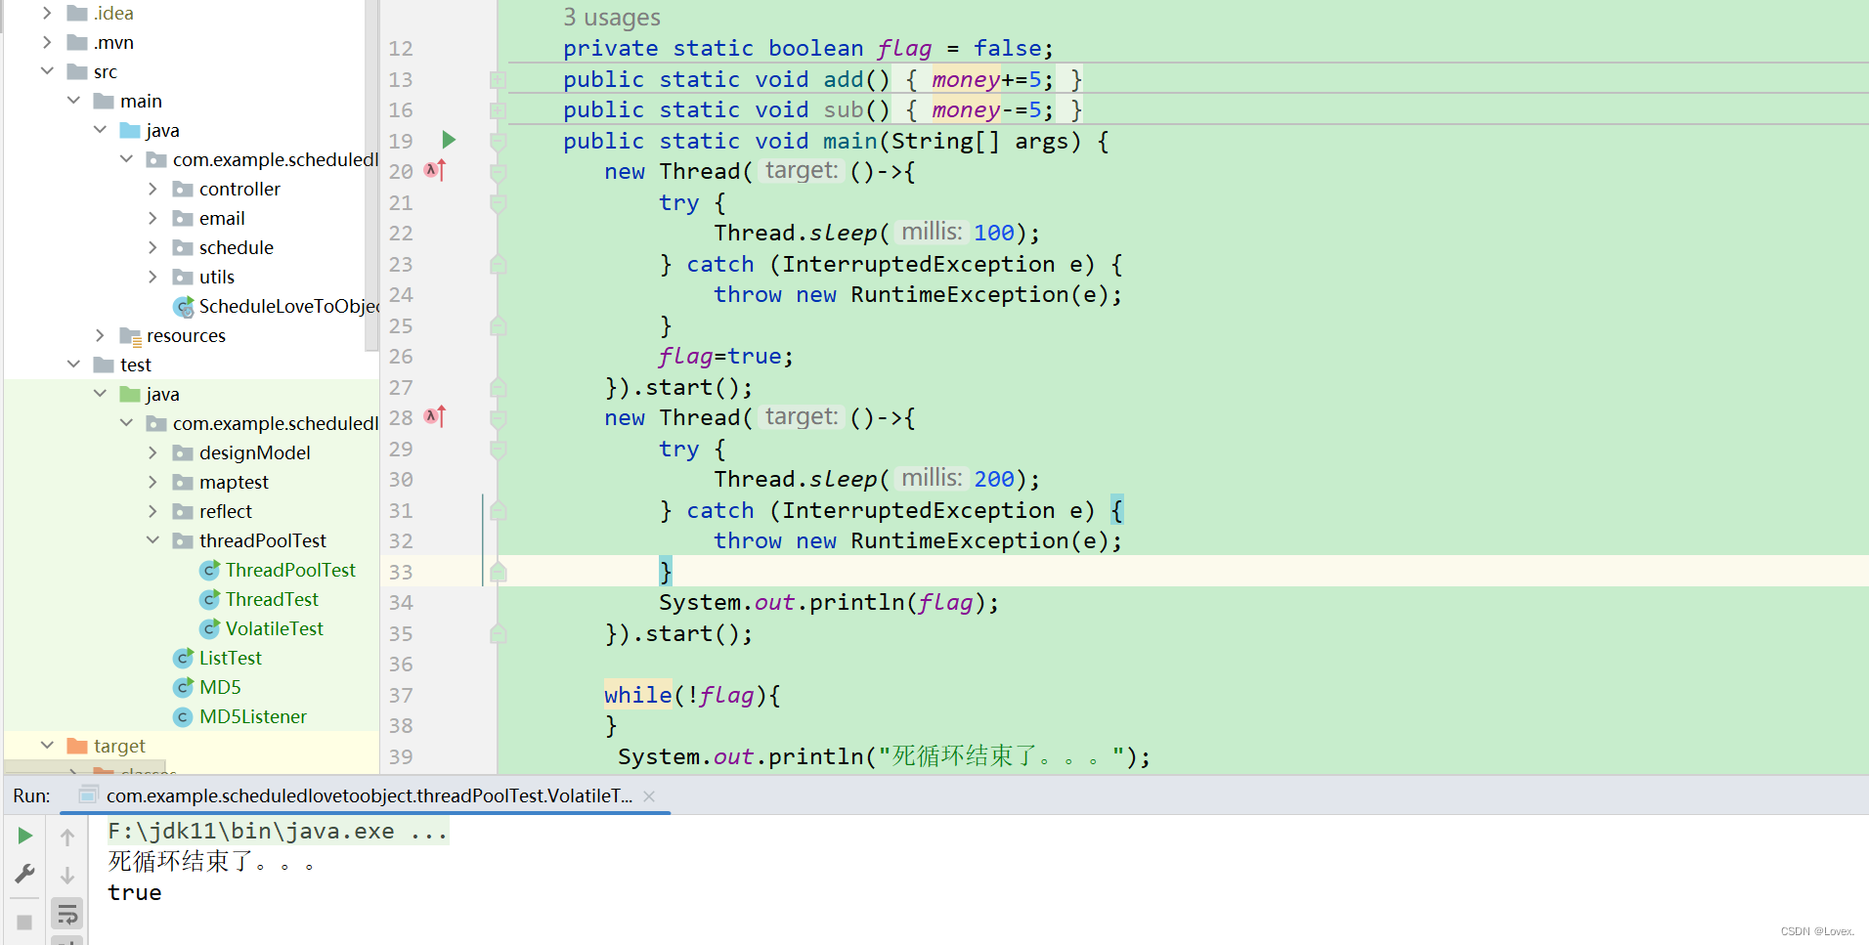The height and width of the screenshot is (945, 1869).
Task: Run main method from line 19 gutter
Action: pos(449,140)
